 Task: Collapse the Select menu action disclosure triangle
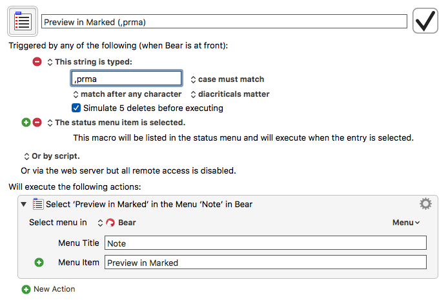24,205
